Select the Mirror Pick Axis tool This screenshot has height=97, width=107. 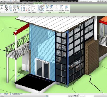[14, 6]
